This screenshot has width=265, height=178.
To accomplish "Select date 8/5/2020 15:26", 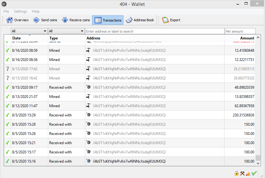I will [x=24, y=134].
